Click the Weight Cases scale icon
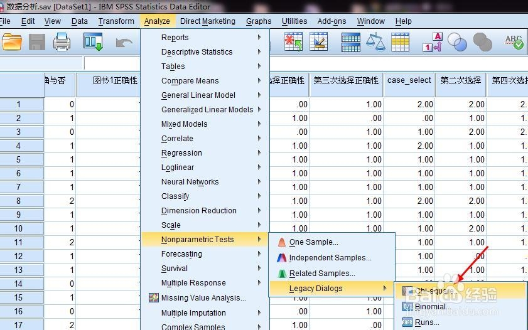Image resolution: width=528 pixels, height=330 pixels. pos(375,42)
